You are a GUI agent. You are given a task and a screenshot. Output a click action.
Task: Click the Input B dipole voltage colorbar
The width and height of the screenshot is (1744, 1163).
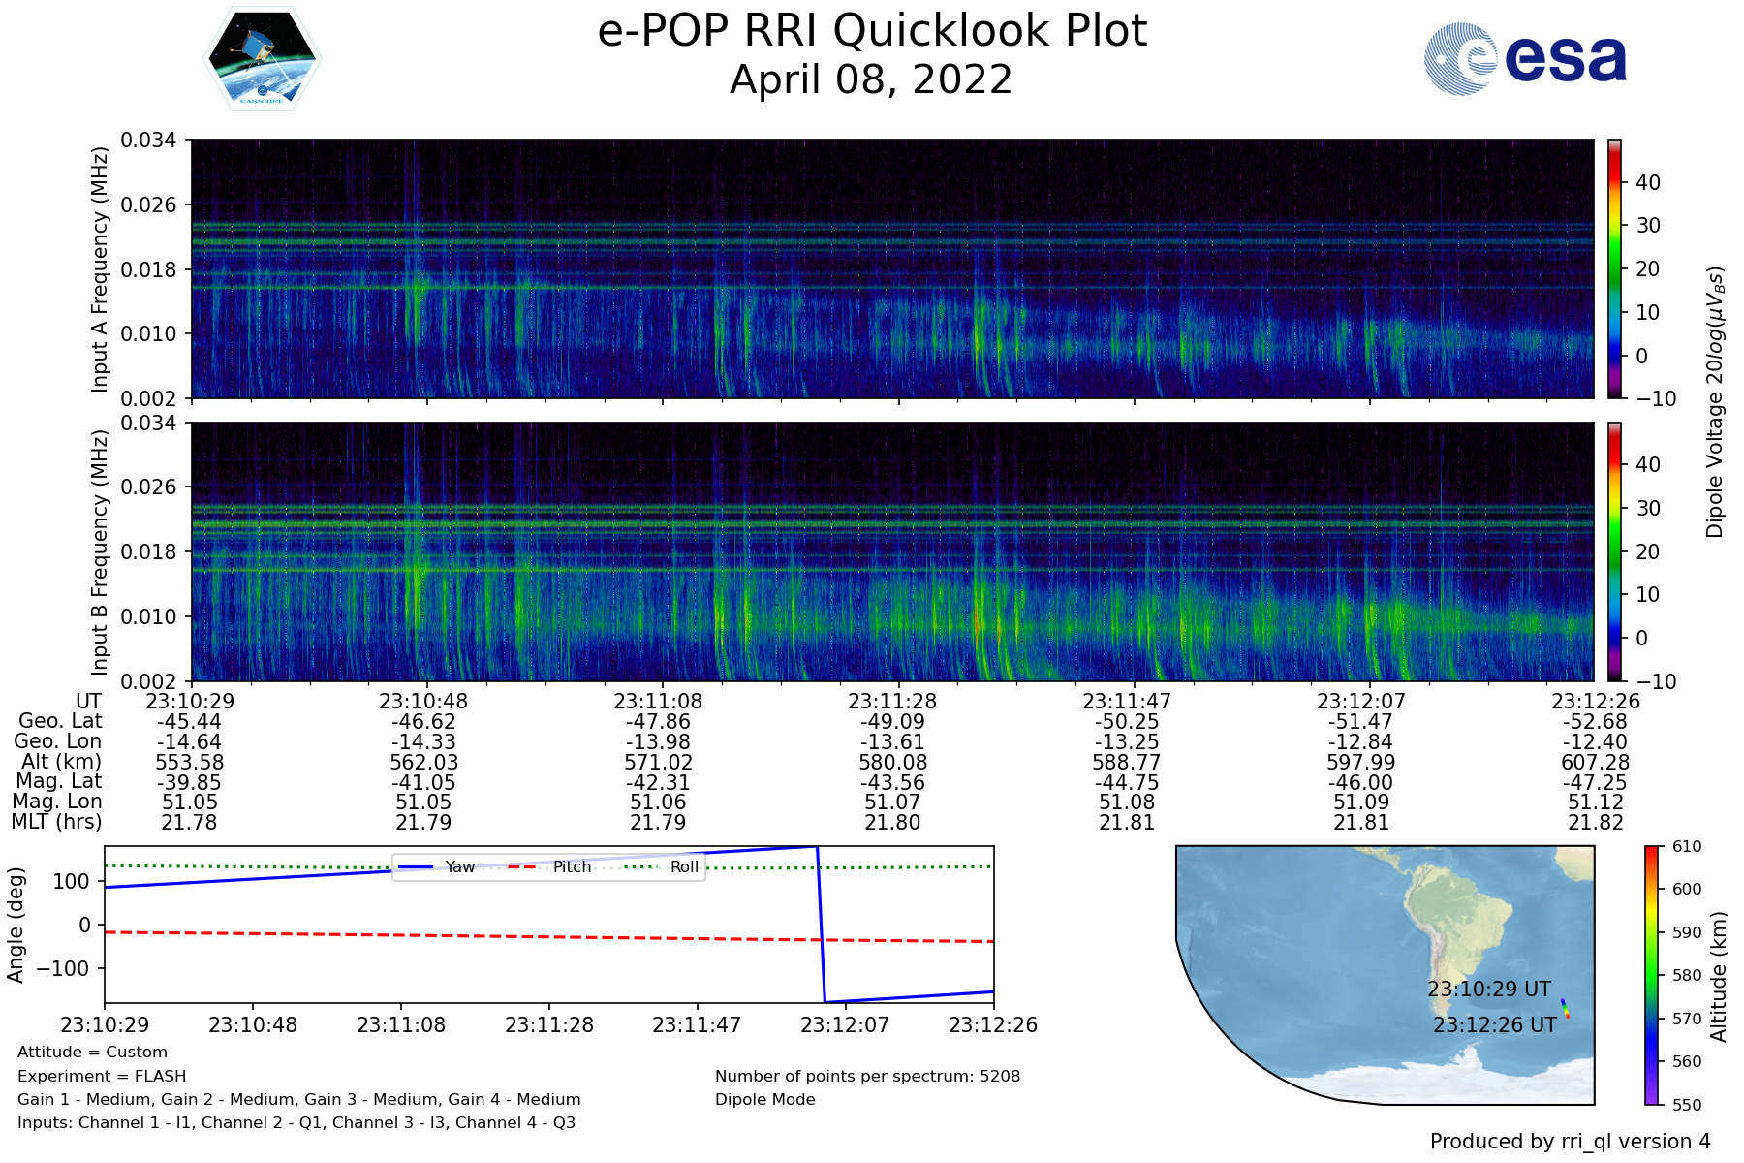[1614, 551]
